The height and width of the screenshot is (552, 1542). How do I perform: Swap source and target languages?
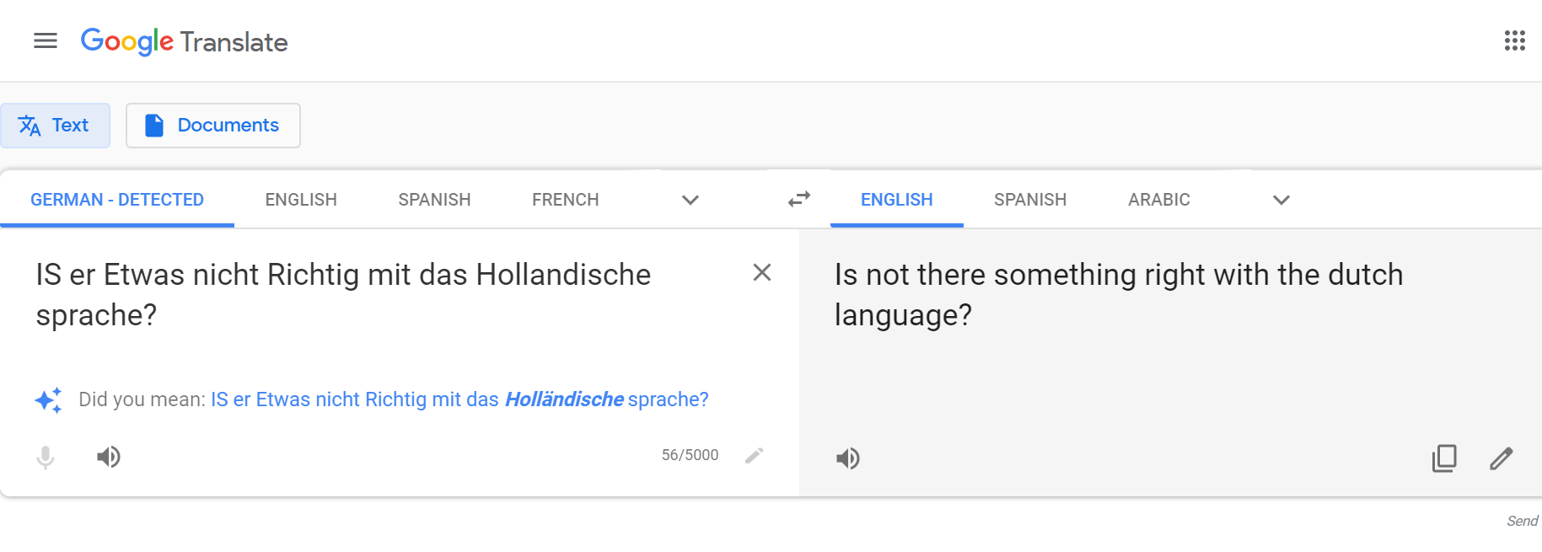(798, 199)
